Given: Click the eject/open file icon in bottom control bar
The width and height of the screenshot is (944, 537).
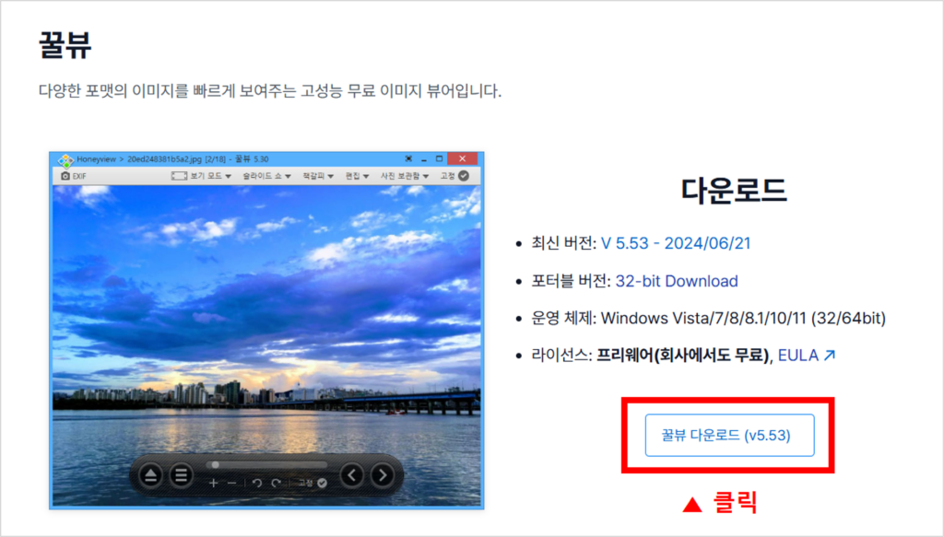Looking at the screenshot, I should [150, 475].
